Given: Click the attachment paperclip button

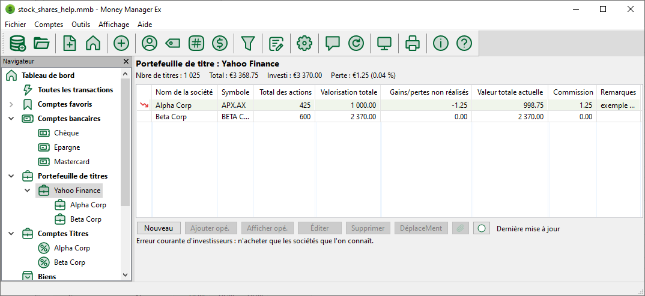Looking at the screenshot, I should pos(460,228).
